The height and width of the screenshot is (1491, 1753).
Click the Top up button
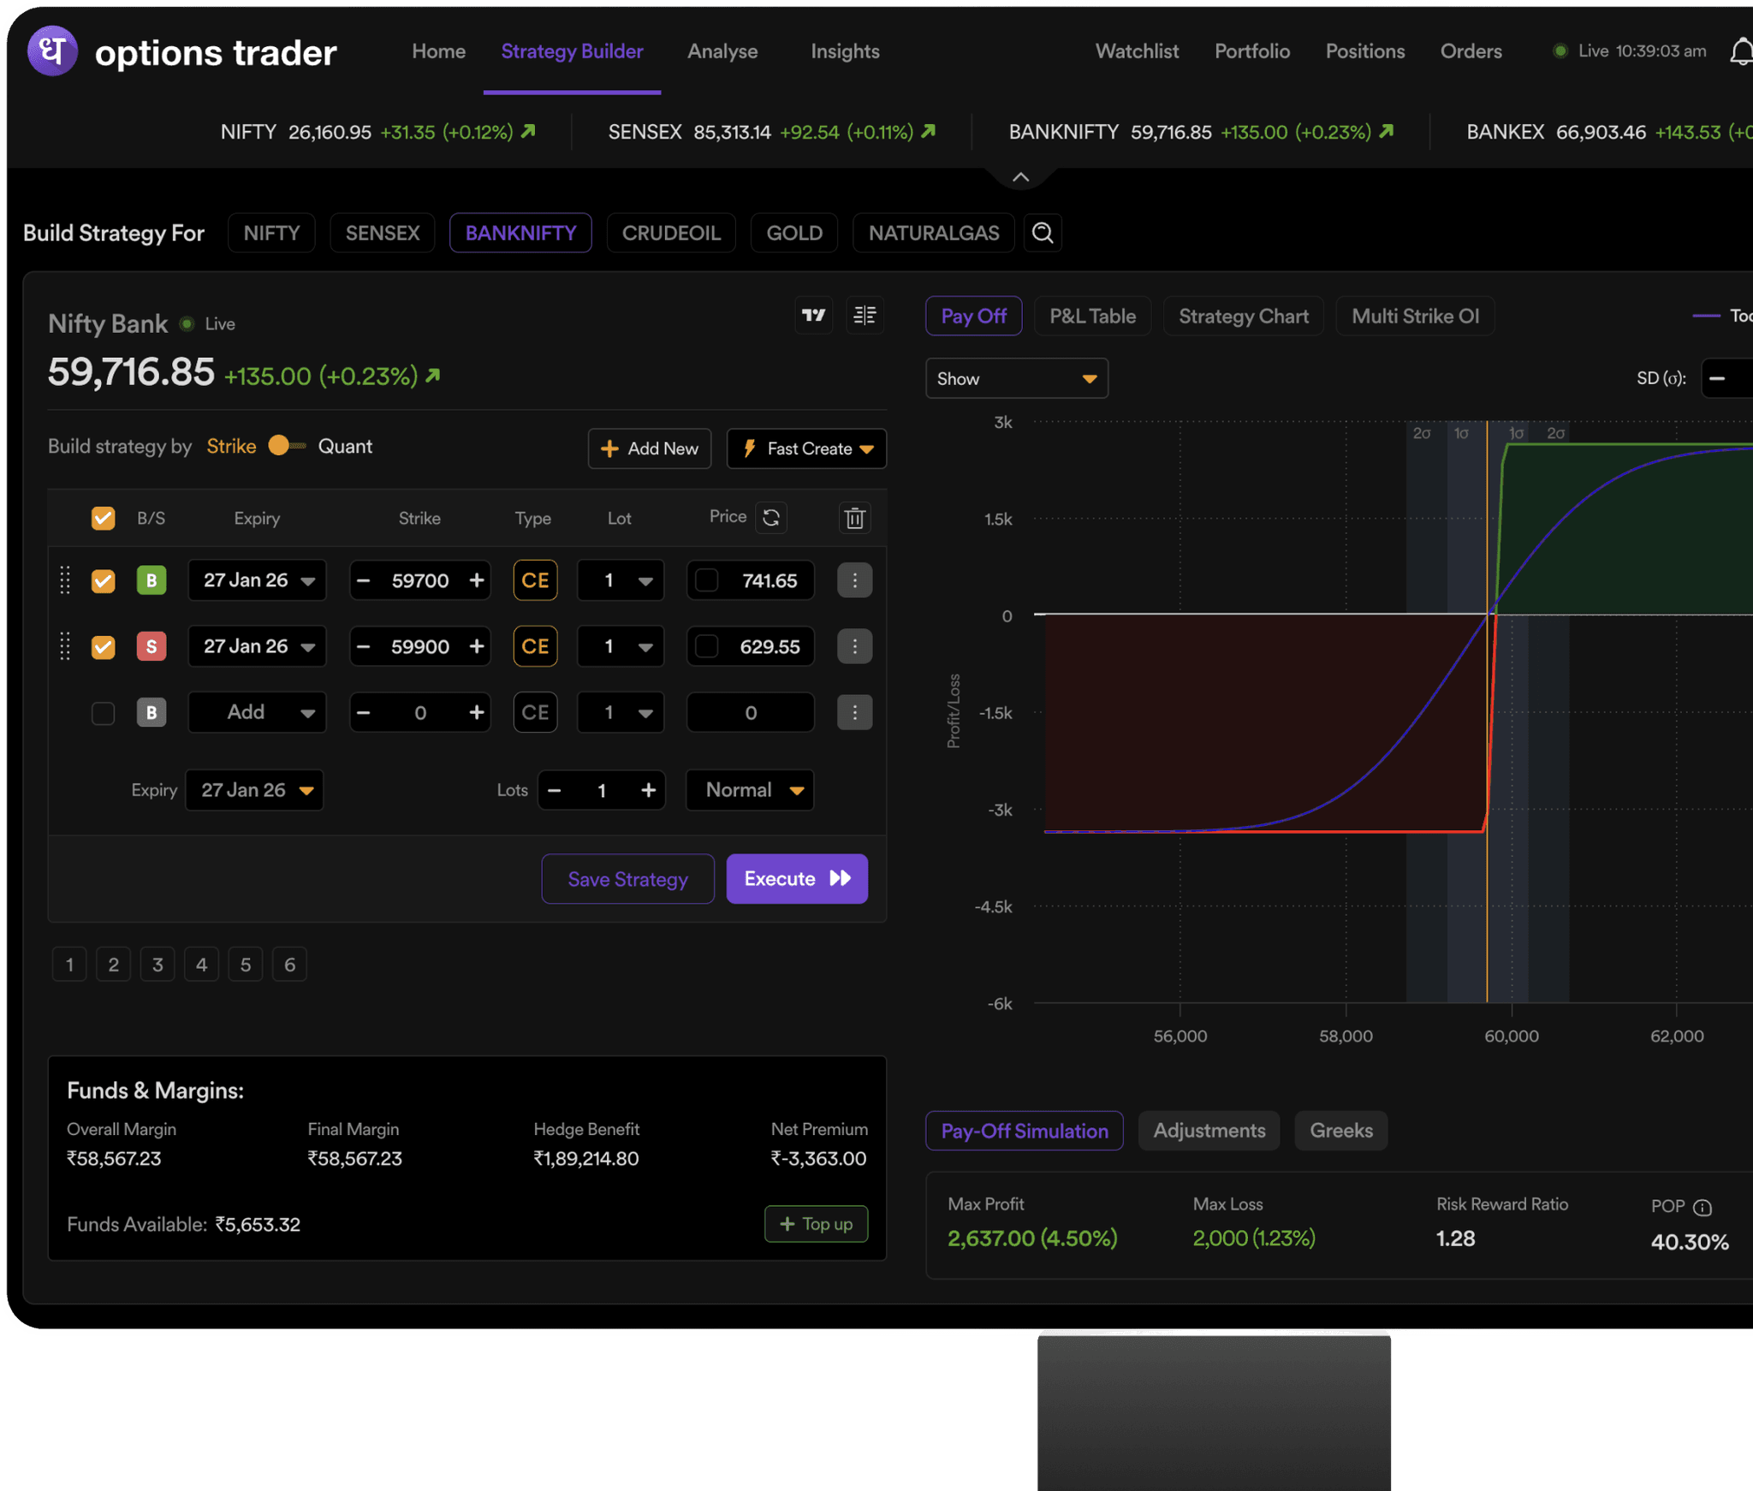point(816,1224)
